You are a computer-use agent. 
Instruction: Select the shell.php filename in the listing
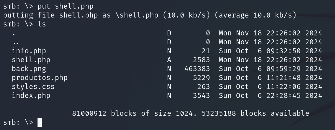(x=31, y=60)
